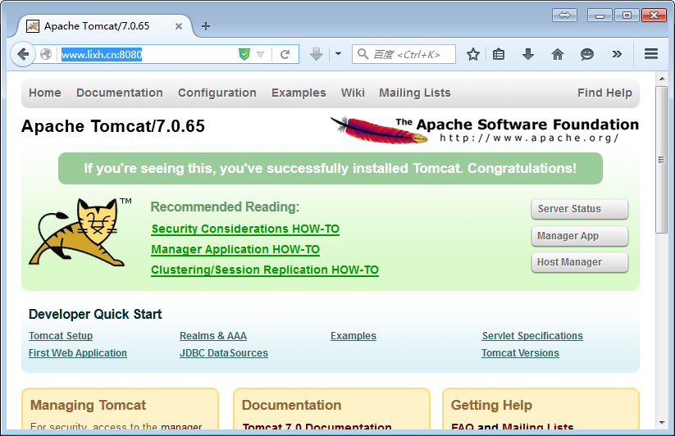Open the Tomcat Versions link
This screenshot has height=436, width=675.
pos(520,353)
